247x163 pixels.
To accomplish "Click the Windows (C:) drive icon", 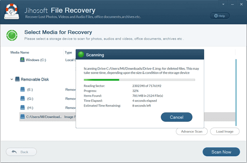I will 22,60.
